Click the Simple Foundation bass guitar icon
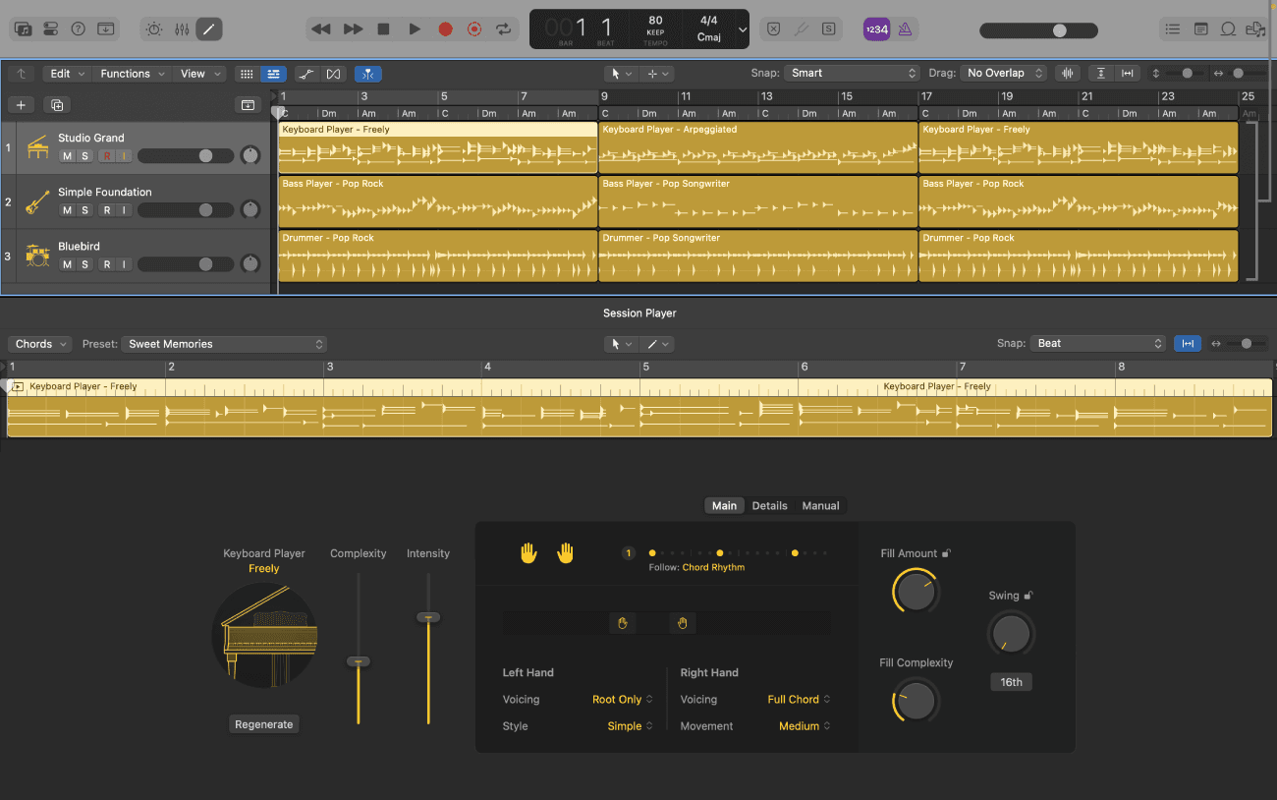 37,202
